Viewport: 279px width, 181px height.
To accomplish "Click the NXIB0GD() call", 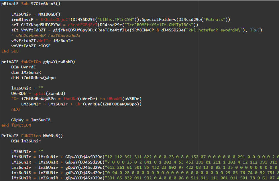I will (49, 14).
